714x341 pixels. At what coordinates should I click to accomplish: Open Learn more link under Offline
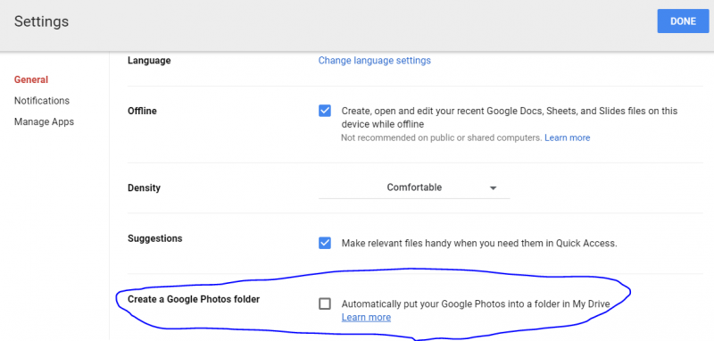coord(568,137)
